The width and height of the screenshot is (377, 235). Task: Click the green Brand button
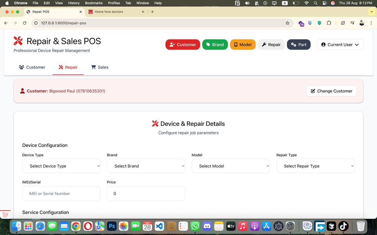(x=215, y=45)
